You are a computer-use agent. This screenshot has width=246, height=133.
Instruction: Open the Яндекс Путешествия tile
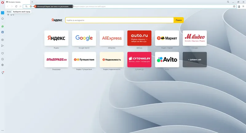click(x=84, y=60)
